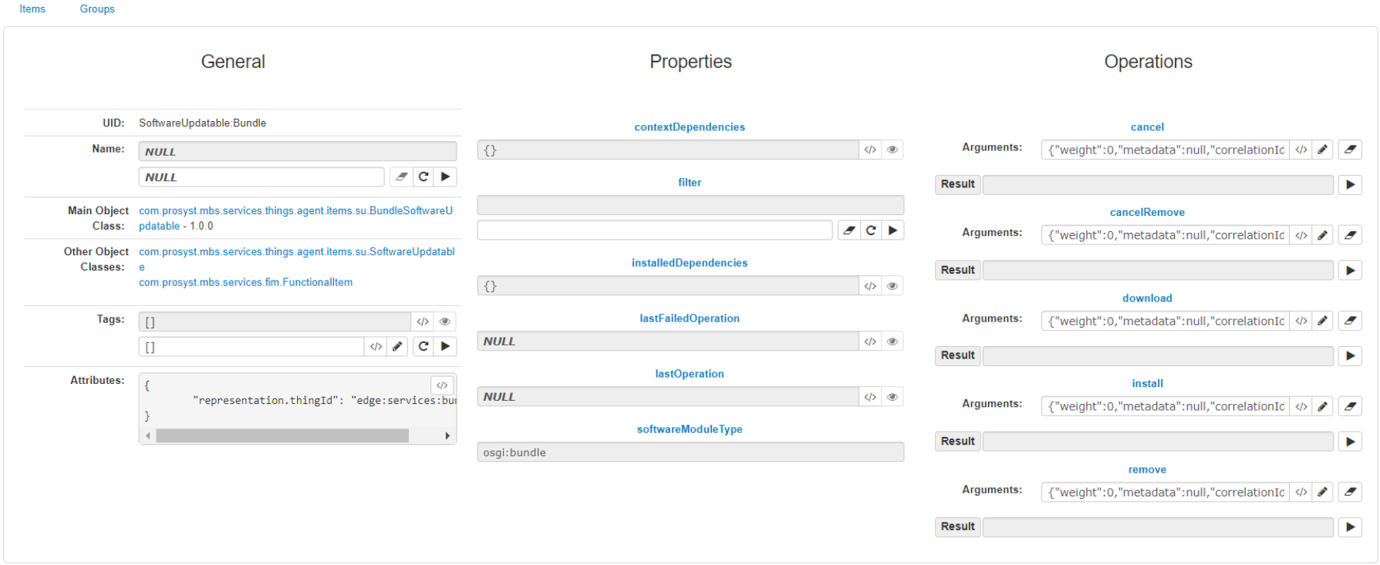Open the Groups tab
Viewport: 1380px width, 565px height.
(97, 9)
